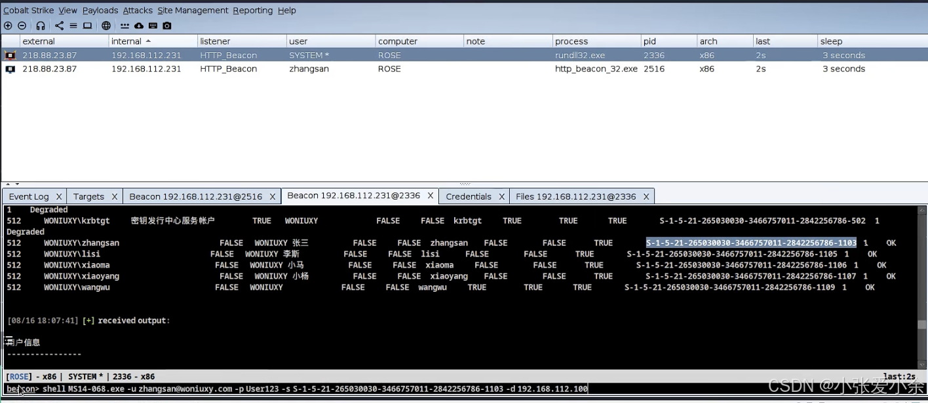The image size is (928, 403).
Task: Click the zhangsan beacon session icon
Action: (10, 69)
